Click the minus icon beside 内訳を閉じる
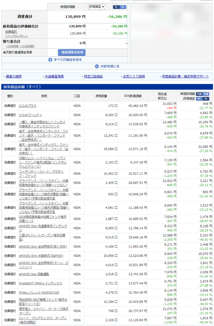 tap(97, 66)
